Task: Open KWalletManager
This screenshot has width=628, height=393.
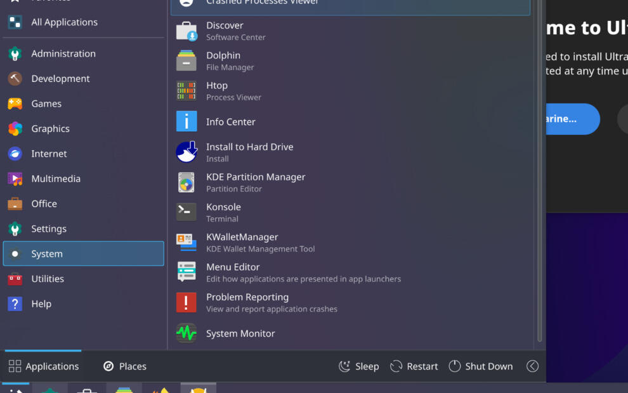Action: [350, 243]
